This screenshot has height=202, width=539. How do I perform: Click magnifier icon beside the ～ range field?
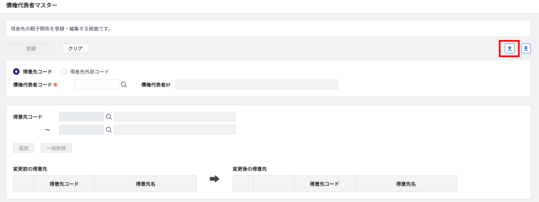click(109, 130)
